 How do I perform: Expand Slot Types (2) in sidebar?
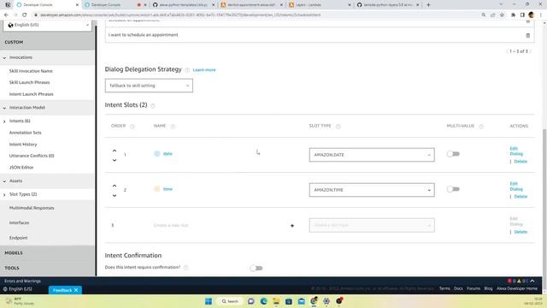(x=4, y=194)
